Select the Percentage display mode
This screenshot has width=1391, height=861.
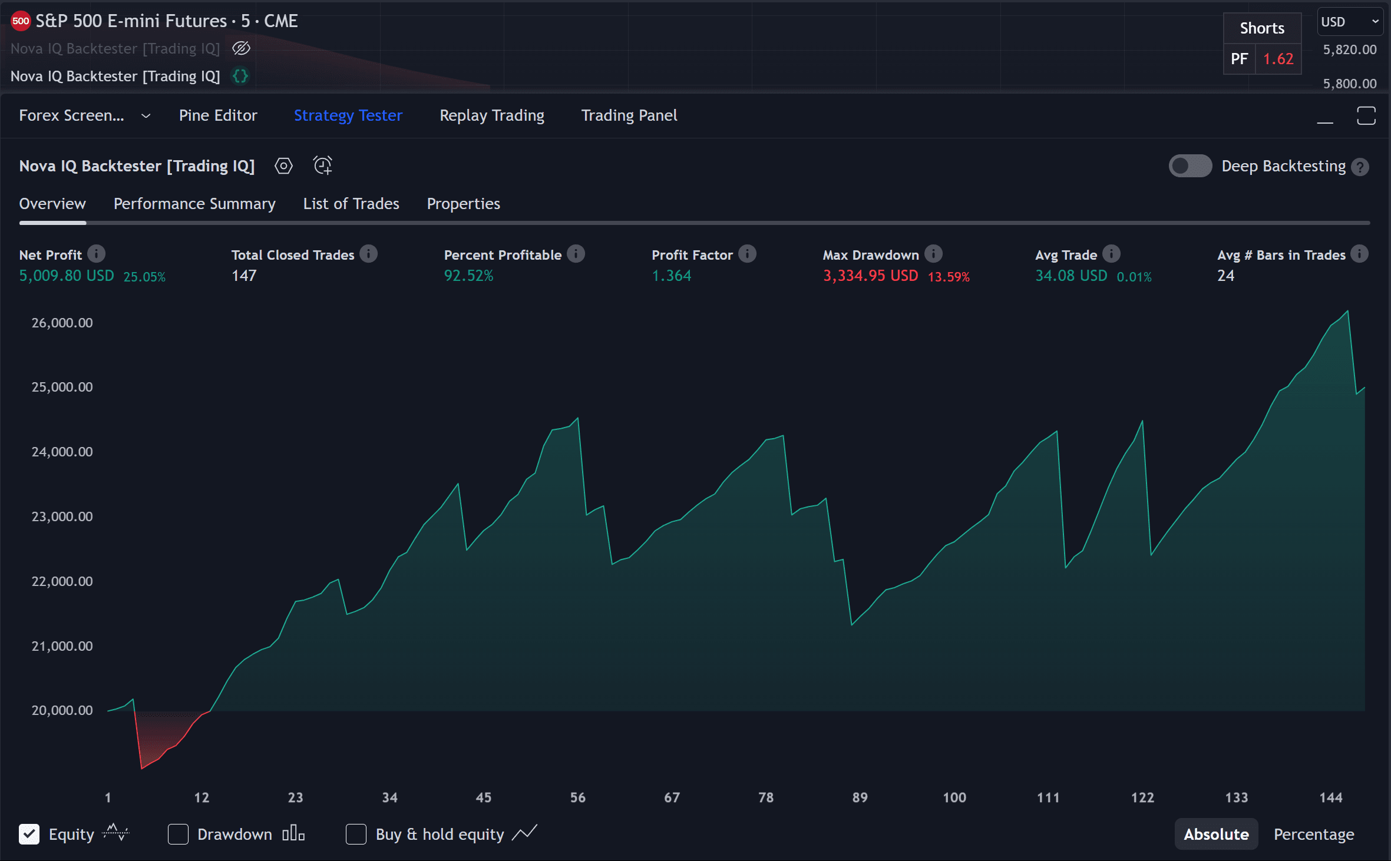point(1314,834)
